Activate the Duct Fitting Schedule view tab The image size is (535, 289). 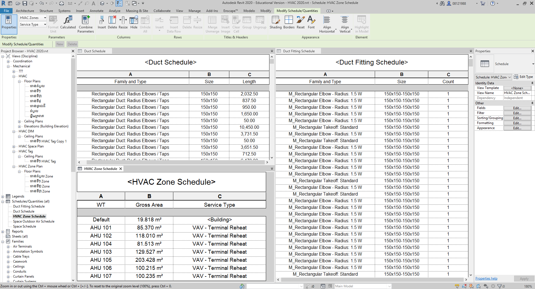pos(299,51)
